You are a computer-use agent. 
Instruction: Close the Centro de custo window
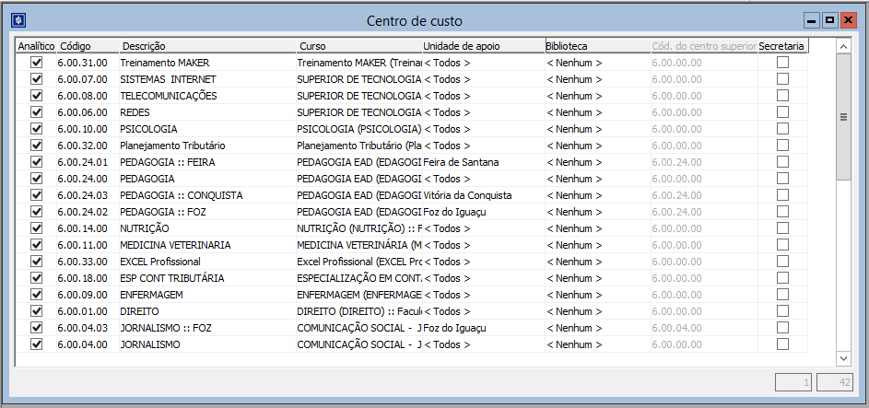click(849, 19)
